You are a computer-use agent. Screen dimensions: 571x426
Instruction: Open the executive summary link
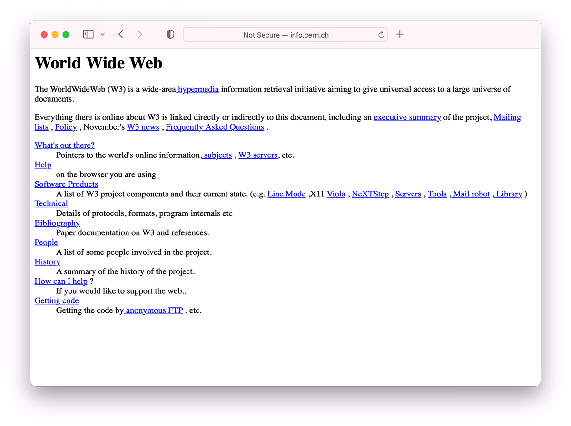click(407, 117)
